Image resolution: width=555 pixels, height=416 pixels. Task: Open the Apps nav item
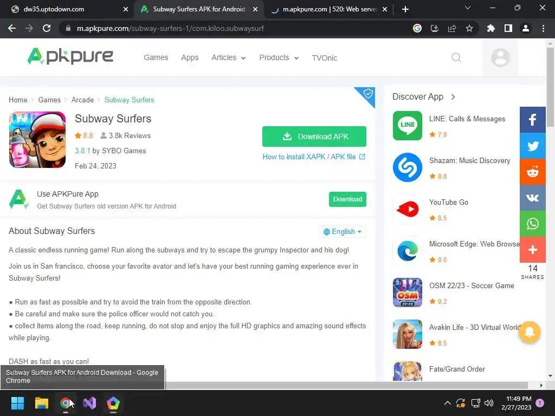[190, 57]
